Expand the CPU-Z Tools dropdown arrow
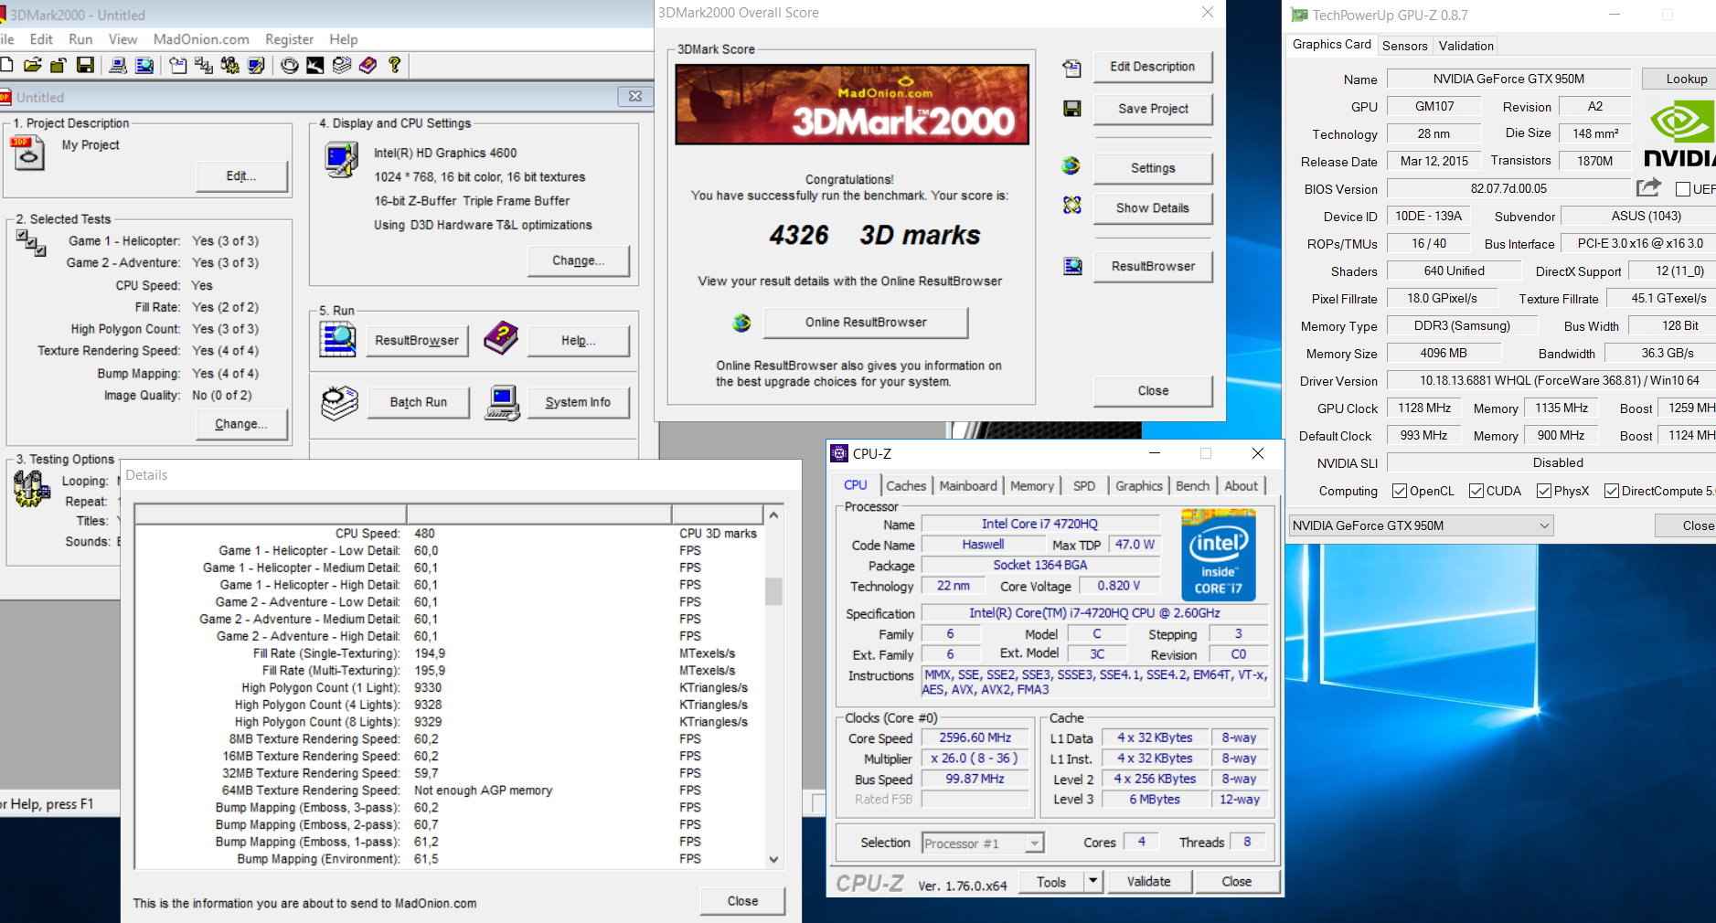The height and width of the screenshot is (923, 1716). click(1092, 881)
